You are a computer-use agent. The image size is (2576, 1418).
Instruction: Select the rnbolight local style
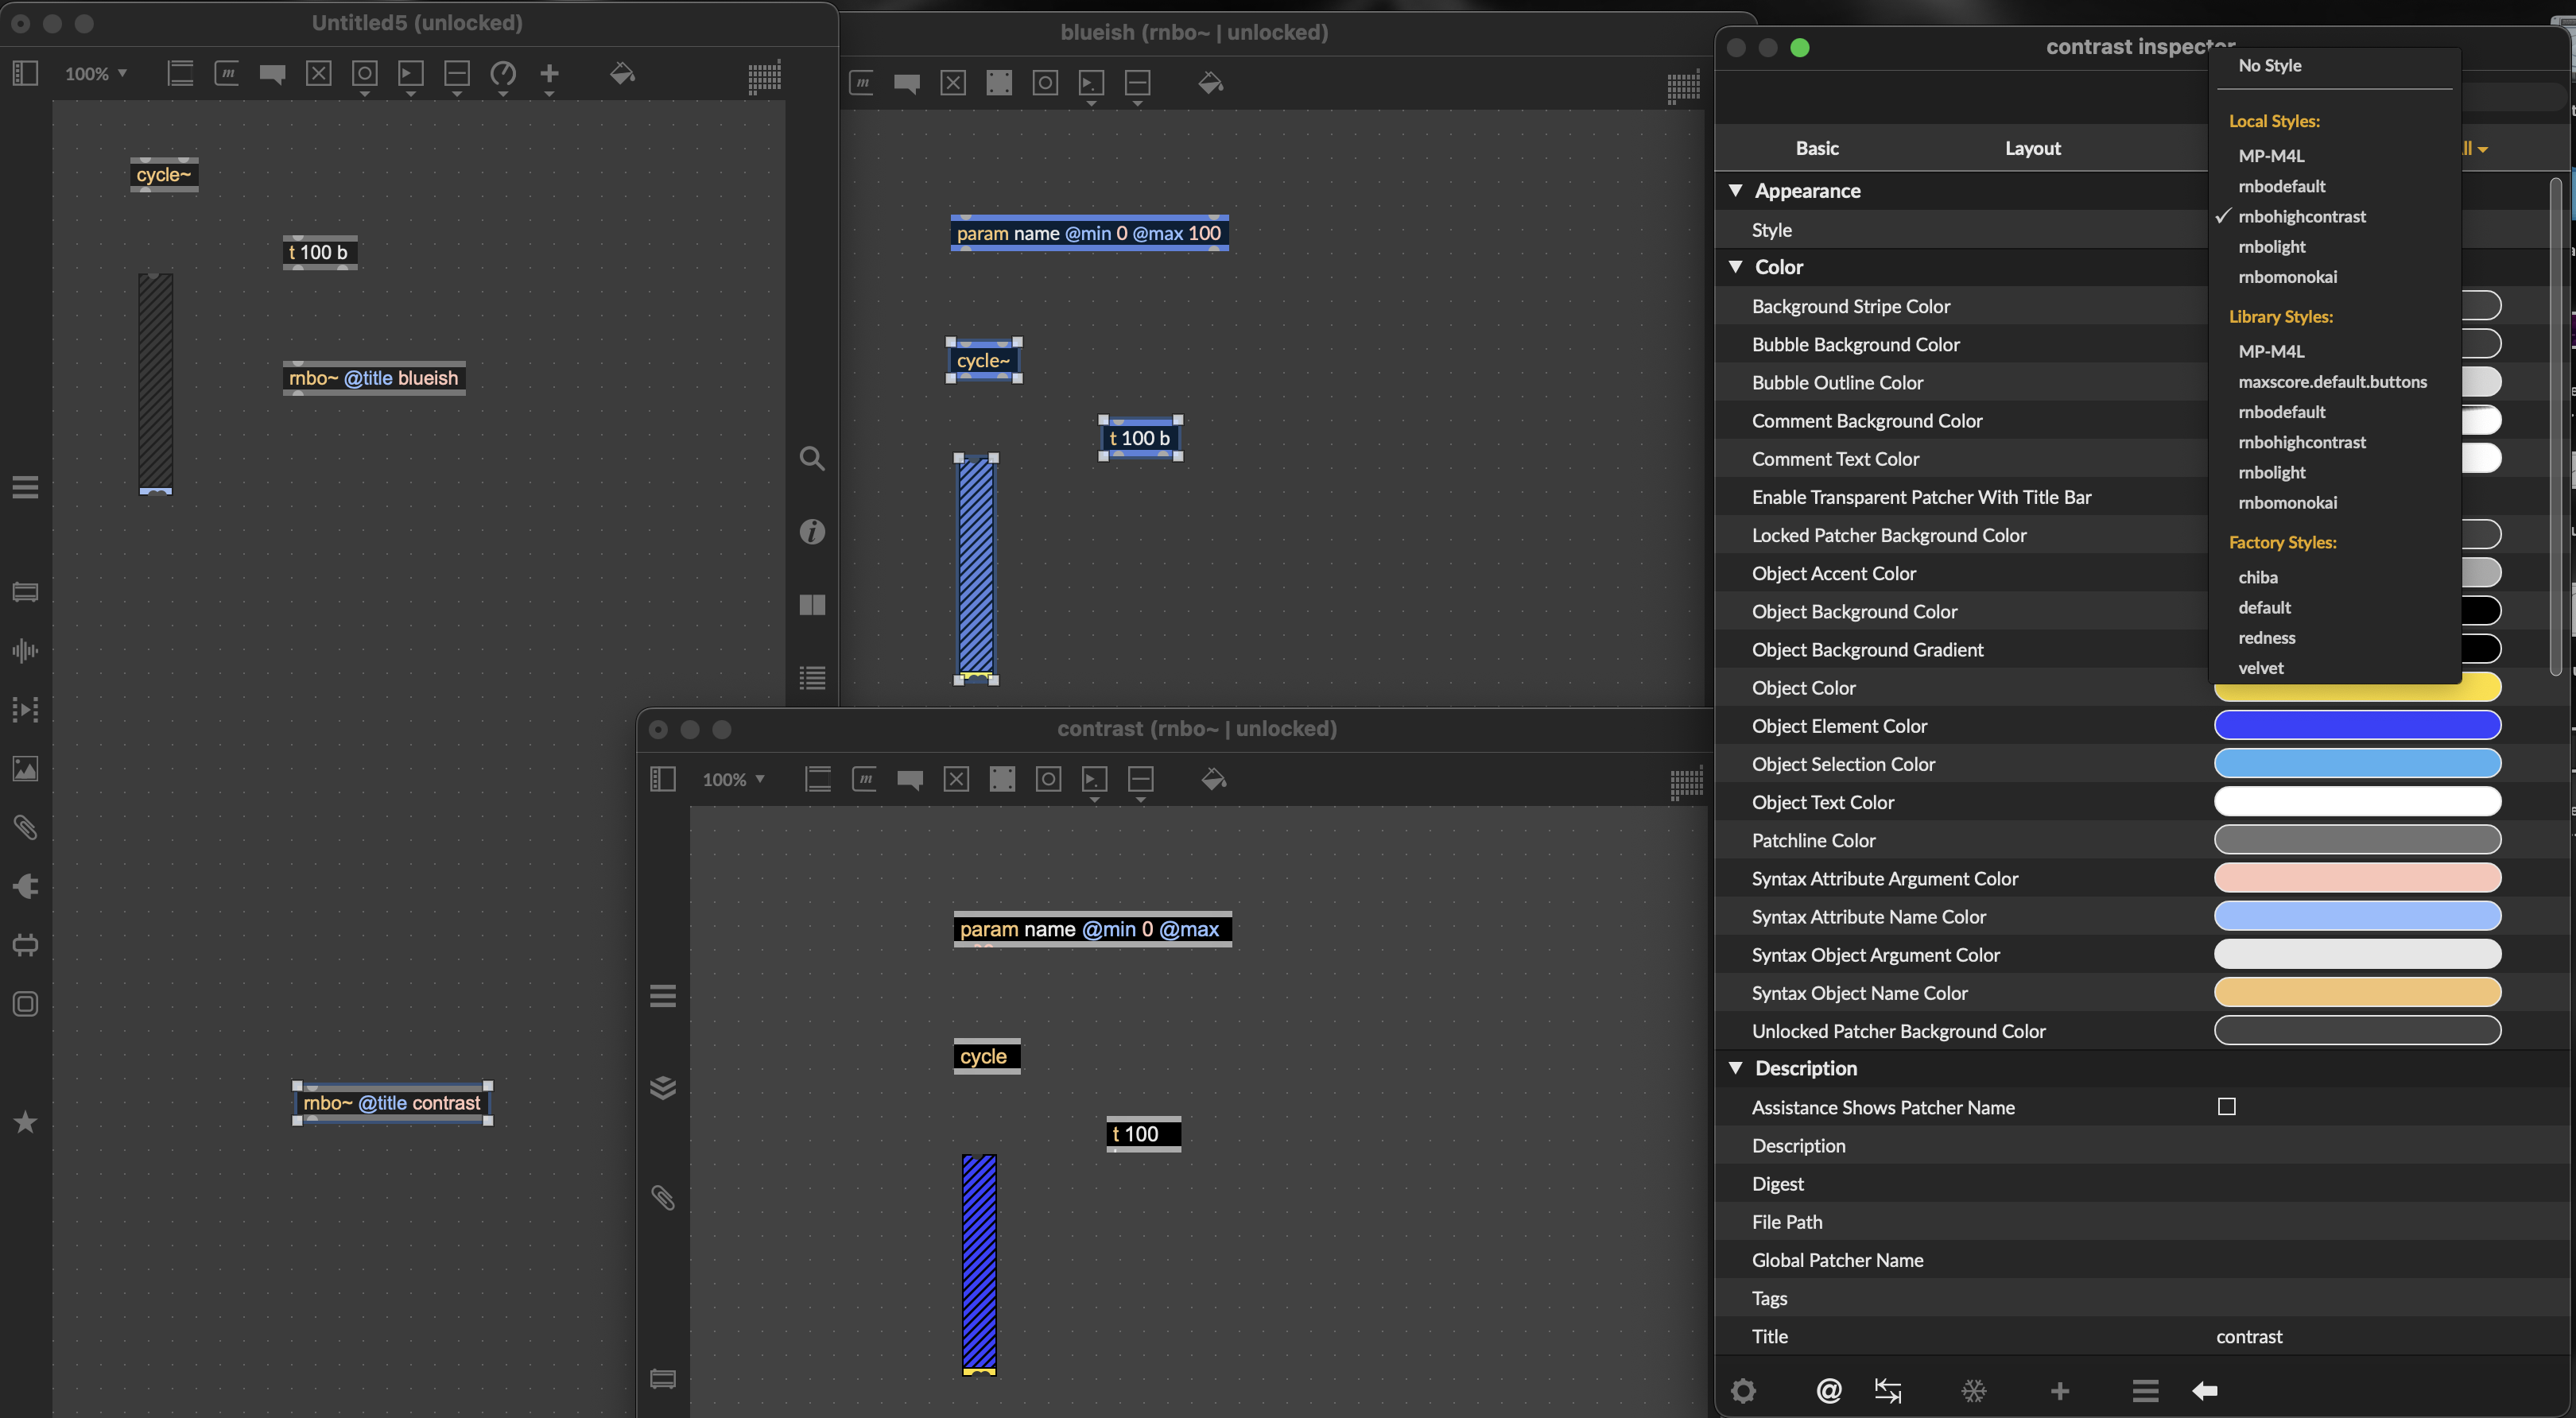click(2271, 247)
